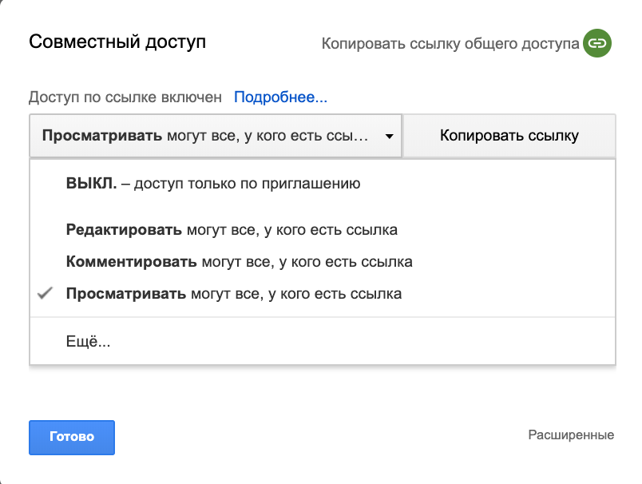Click Копировать ссылку общего доступа label

tap(450, 43)
